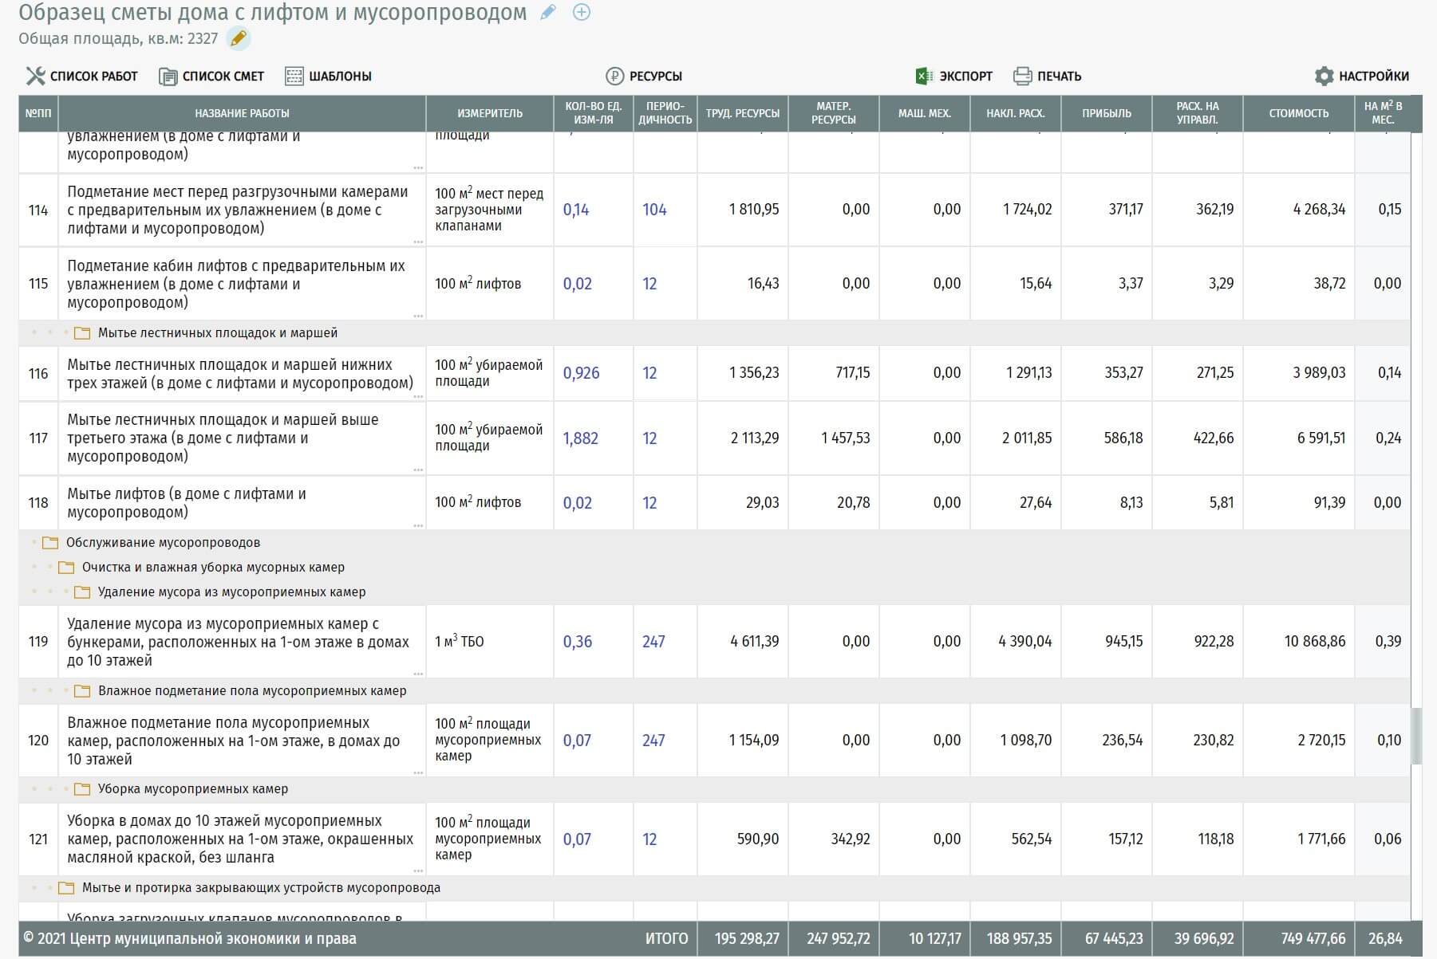Viewport: 1437px width, 959px height.
Task: Click column header Стоимость
Action: coord(1298,113)
